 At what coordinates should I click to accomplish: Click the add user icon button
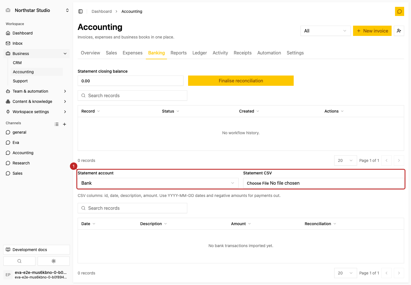coord(399,31)
